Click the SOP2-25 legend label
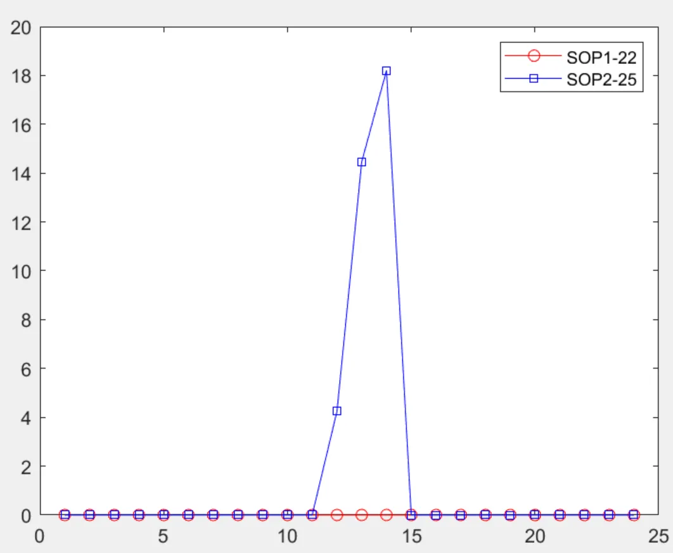This screenshot has width=673, height=553. [x=601, y=80]
